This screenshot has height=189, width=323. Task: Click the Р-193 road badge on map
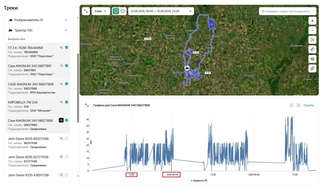point(148,39)
